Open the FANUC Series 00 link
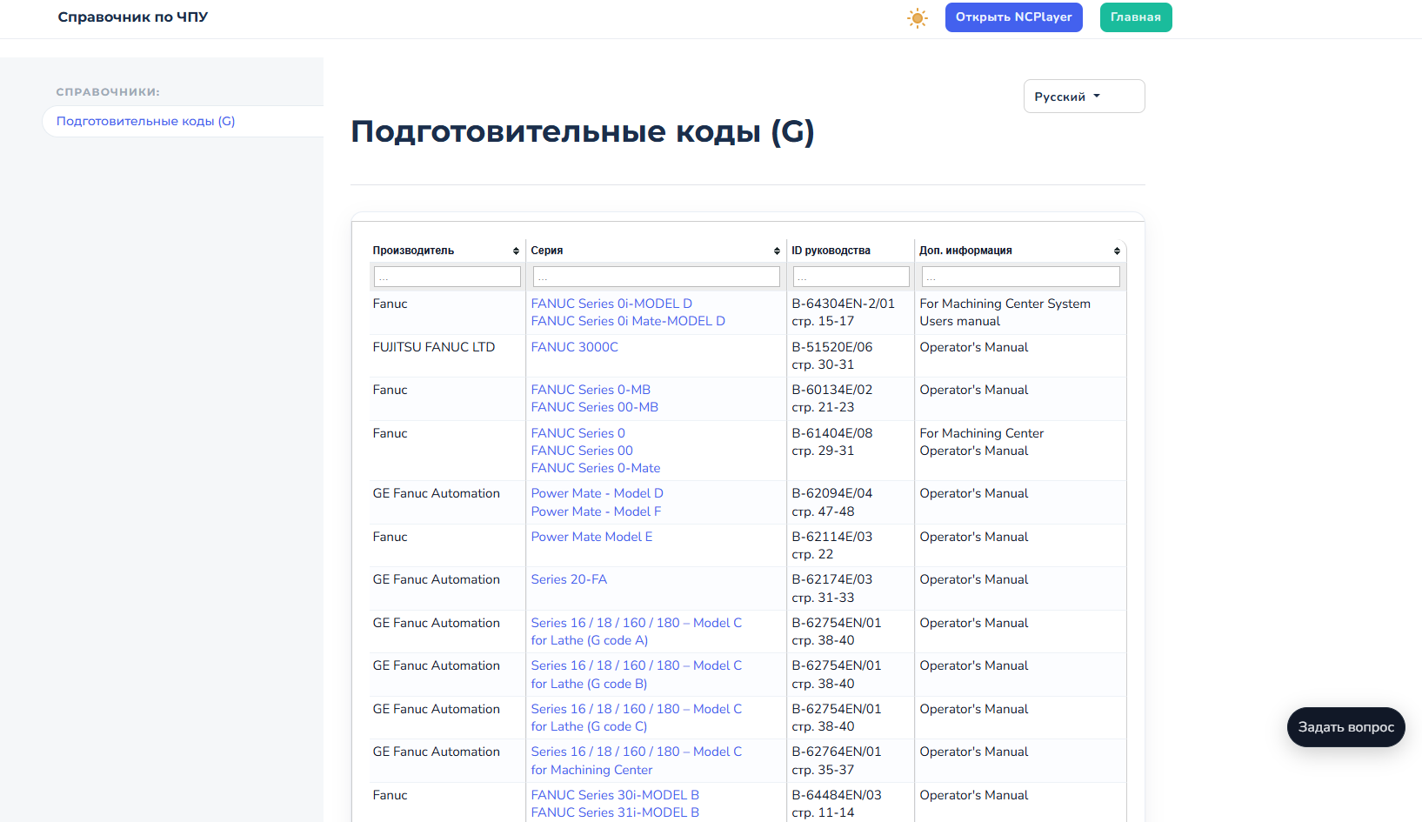Viewport: 1422px width, 822px height. coord(582,451)
